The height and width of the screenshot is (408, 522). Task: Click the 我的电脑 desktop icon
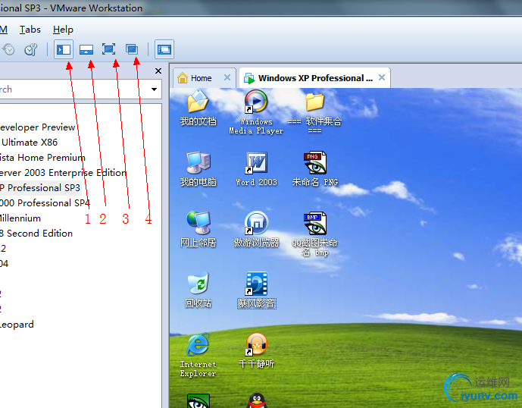coord(198,168)
